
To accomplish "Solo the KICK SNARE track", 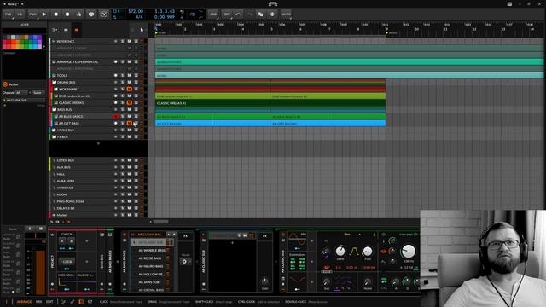I will (x=123, y=89).
